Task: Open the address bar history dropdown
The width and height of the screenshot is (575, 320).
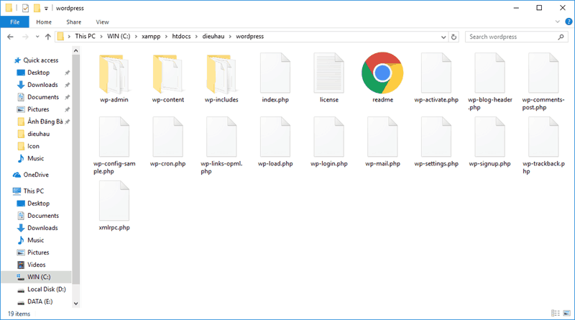Action: coord(443,37)
